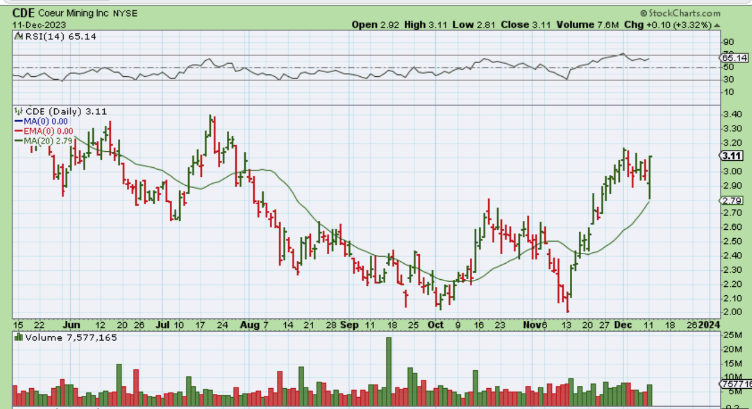
Task: Click the Nov6 label on the date axis
Action: tap(535, 325)
